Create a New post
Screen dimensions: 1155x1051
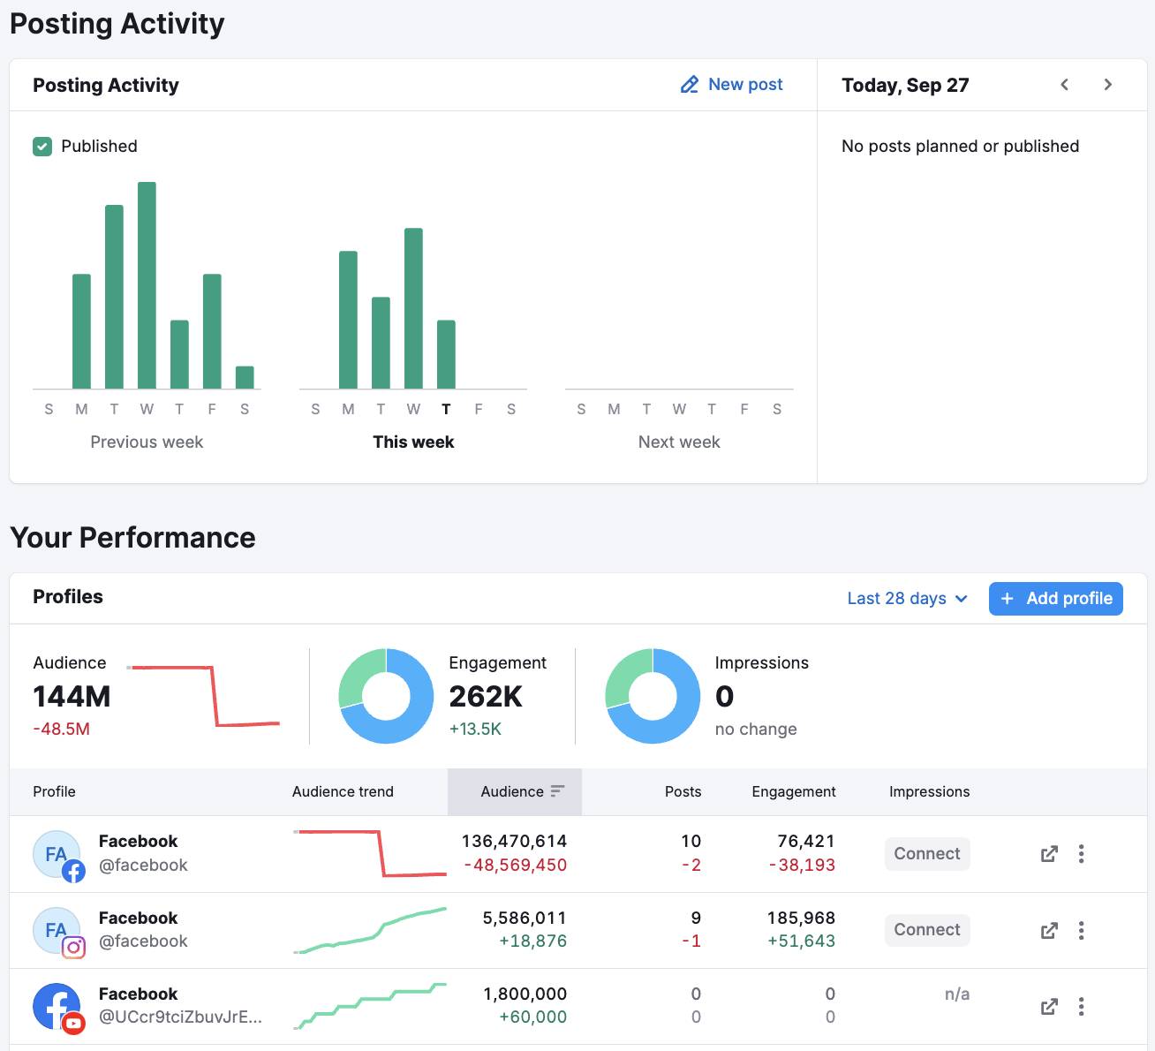click(x=732, y=85)
